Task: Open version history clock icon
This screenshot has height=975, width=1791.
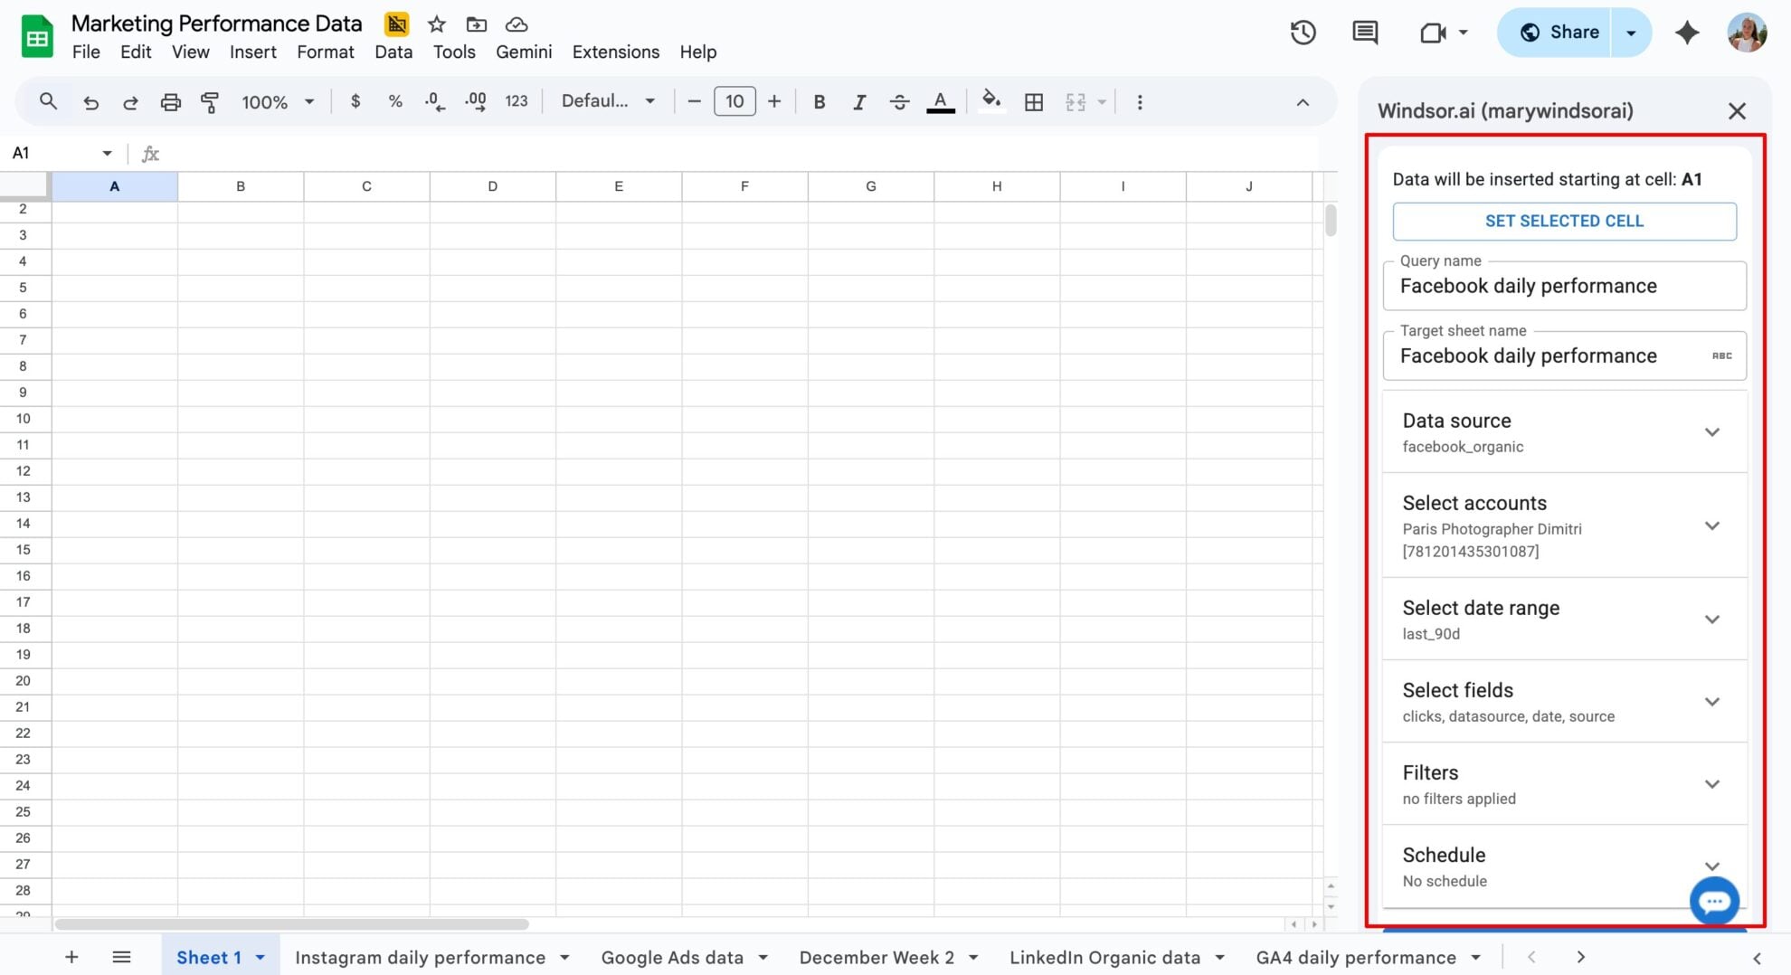Action: point(1303,33)
